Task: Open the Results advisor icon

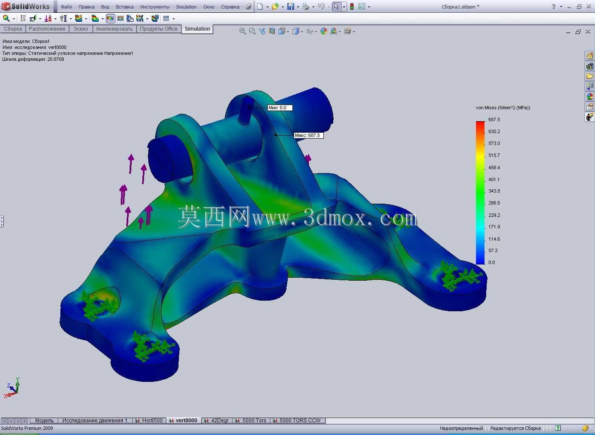Action: coord(95,18)
